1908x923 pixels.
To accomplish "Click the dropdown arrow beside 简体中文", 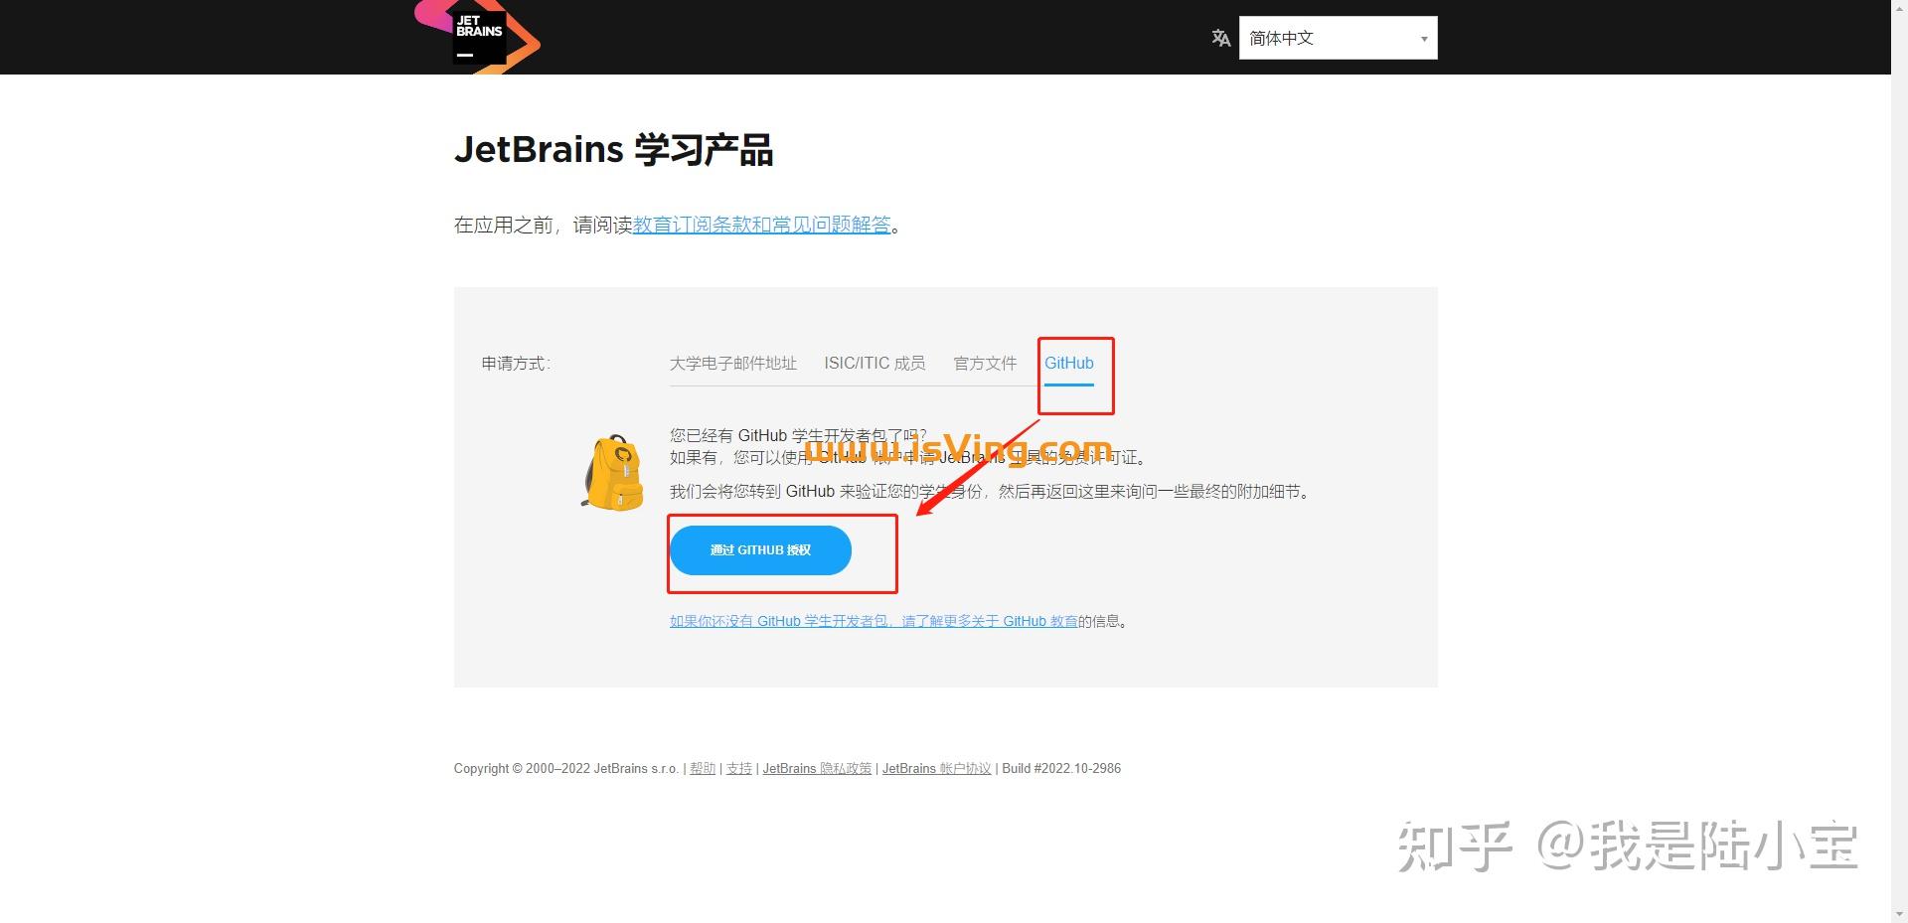I will (1423, 38).
